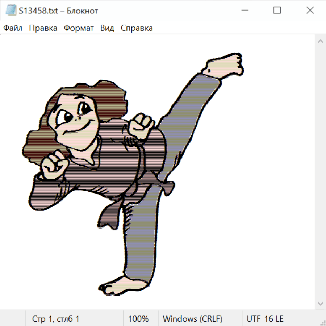Open the Формат menu
Image resolution: width=326 pixels, height=326 pixels.
click(79, 28)
